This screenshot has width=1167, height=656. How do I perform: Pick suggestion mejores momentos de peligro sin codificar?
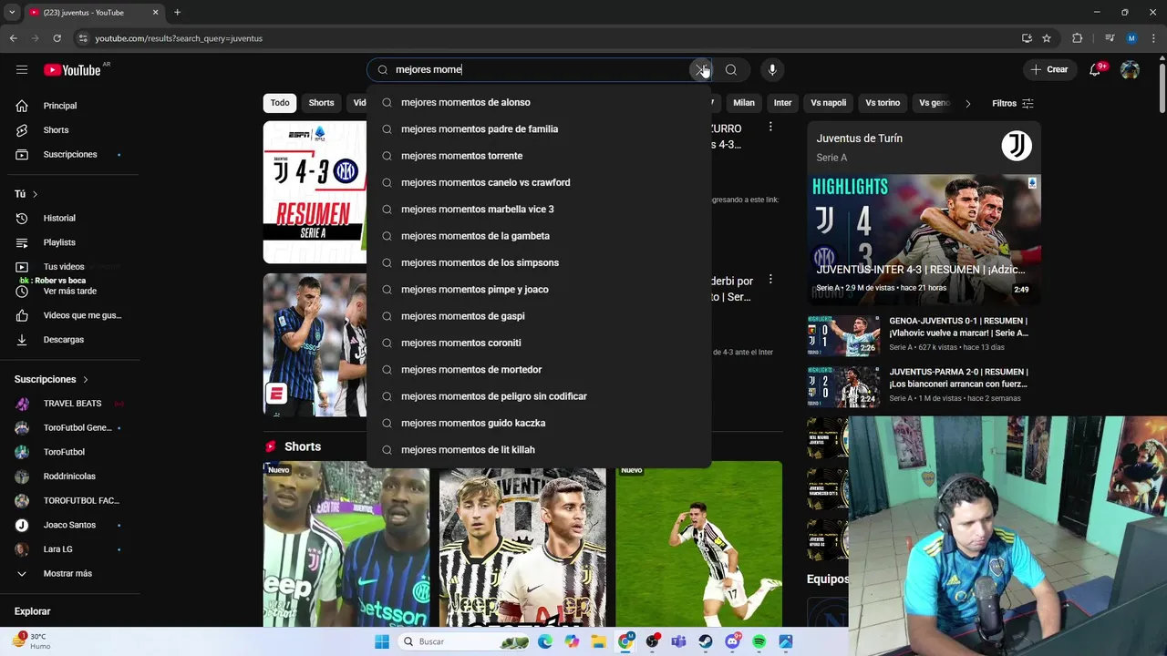539,396
